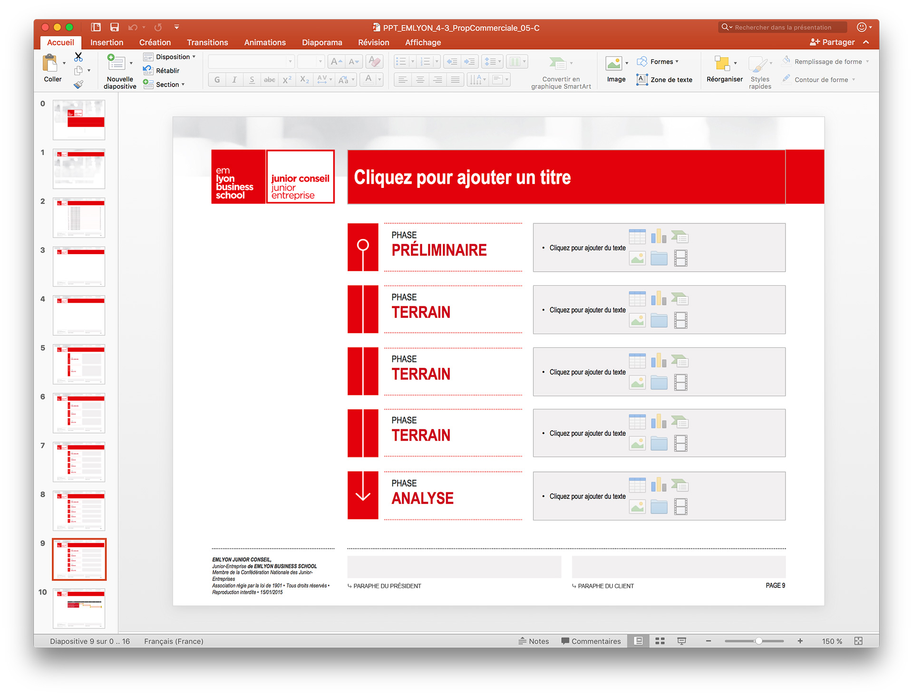Click Convertir en graphique SmartArt icon
The width and height of the screenshot is (913, 696).
tap(557, 63)
